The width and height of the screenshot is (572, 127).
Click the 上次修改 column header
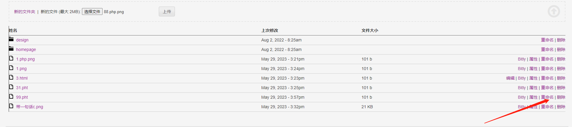point(270,30)
